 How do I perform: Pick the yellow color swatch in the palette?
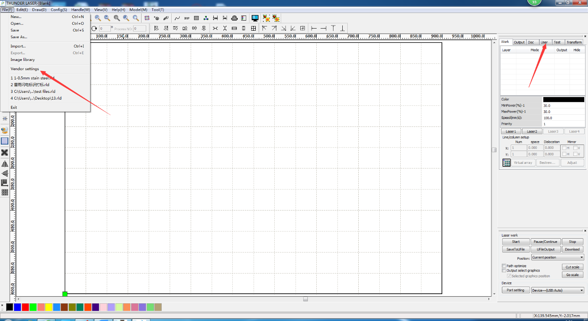click(49, 307)
